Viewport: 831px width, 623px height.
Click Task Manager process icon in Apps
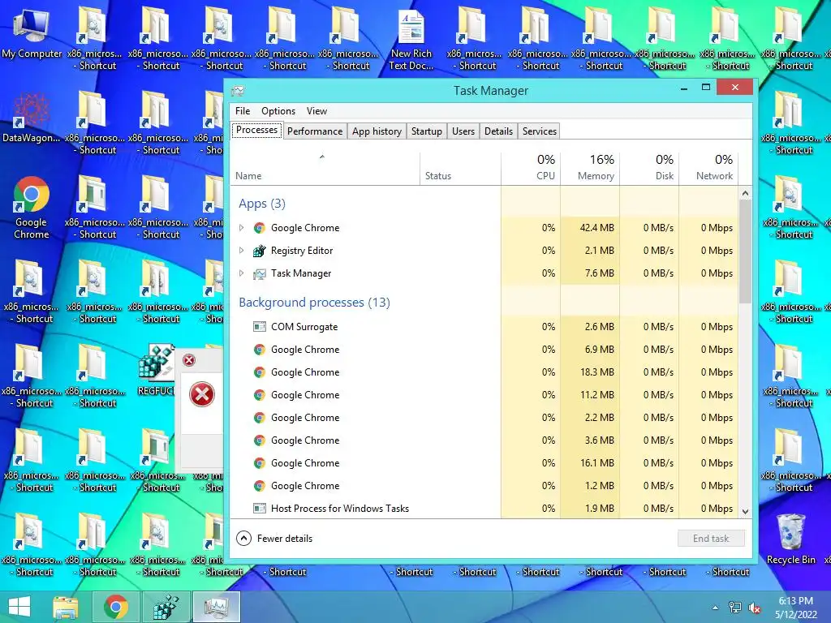click(x=259, y=273)
